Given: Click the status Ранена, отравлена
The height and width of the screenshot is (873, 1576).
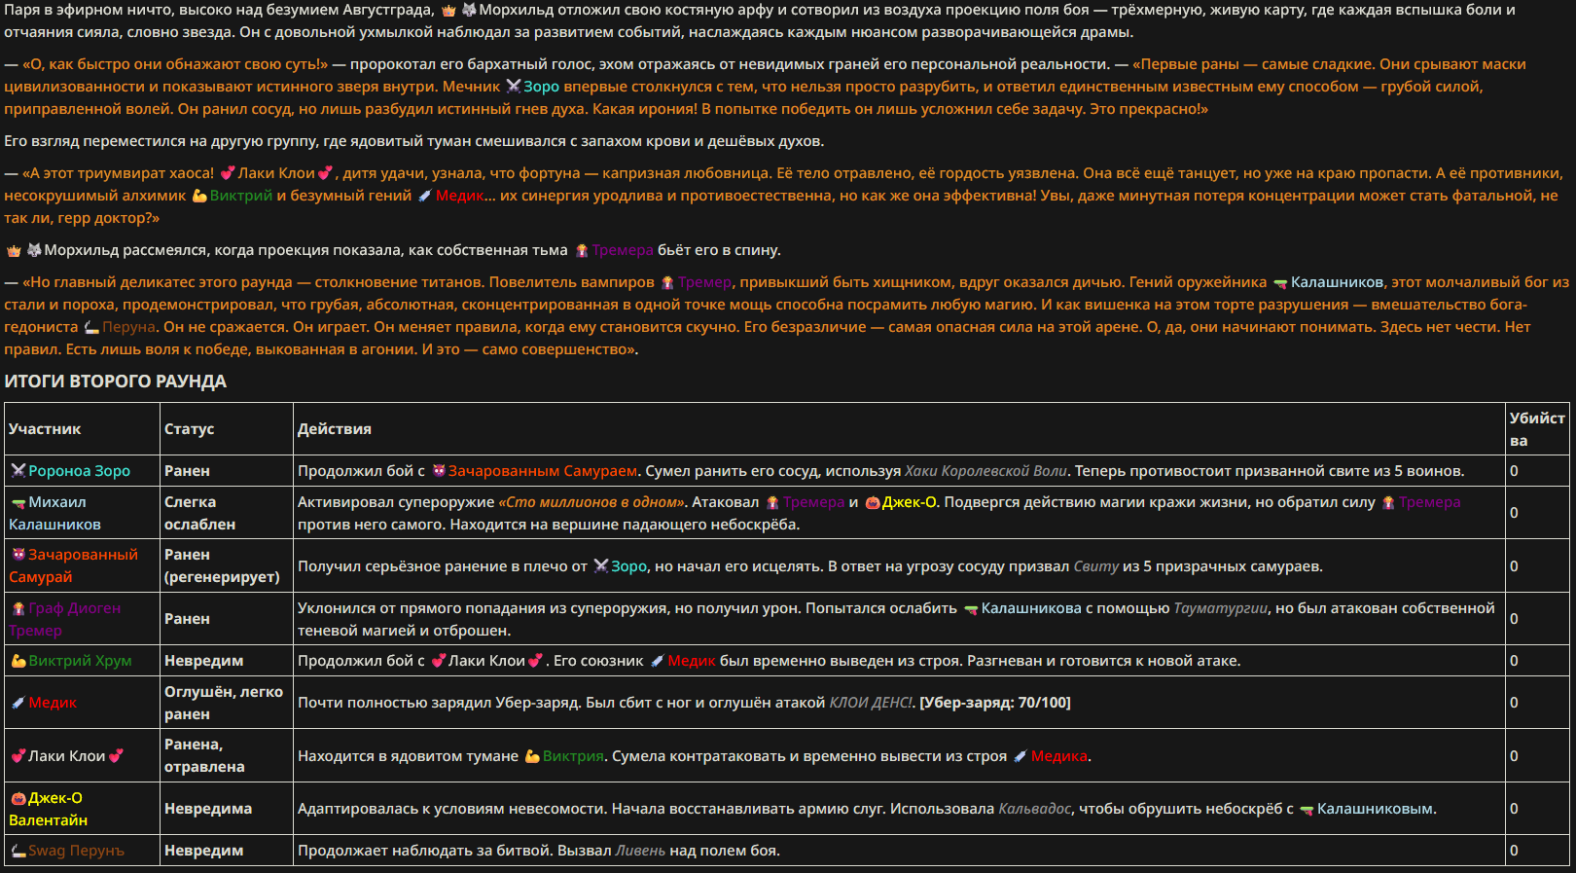Looking at the screenshot, I should (x=204, y=755).
